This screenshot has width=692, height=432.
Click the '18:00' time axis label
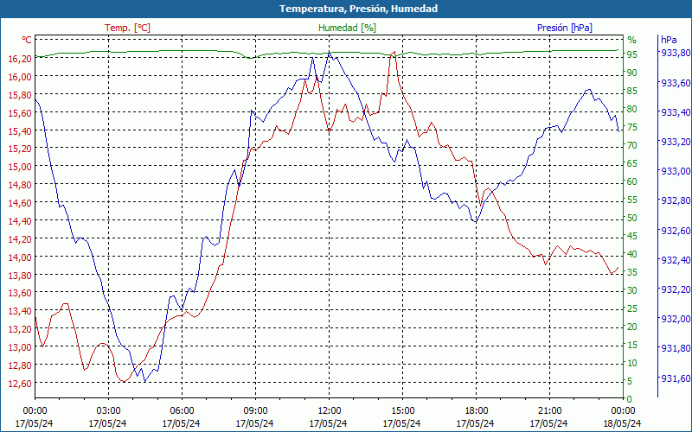476,411
